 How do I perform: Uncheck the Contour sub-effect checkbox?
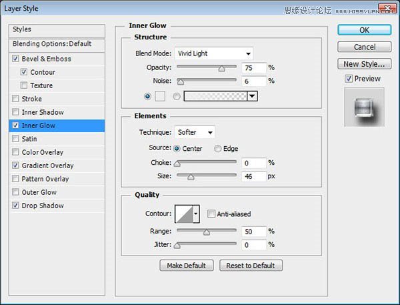click(x=24, y=72)
